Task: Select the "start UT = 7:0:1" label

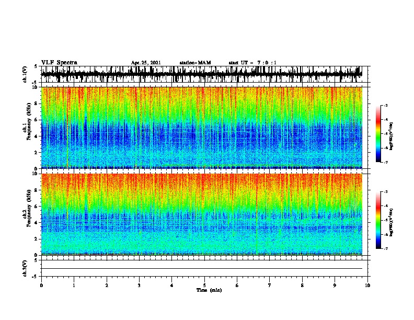Action: click(252, 63)
